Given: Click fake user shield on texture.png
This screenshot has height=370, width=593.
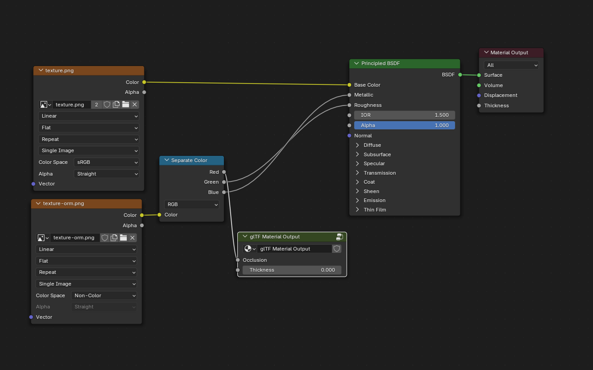Looking at the screenshot, I should tap(107, 105).
